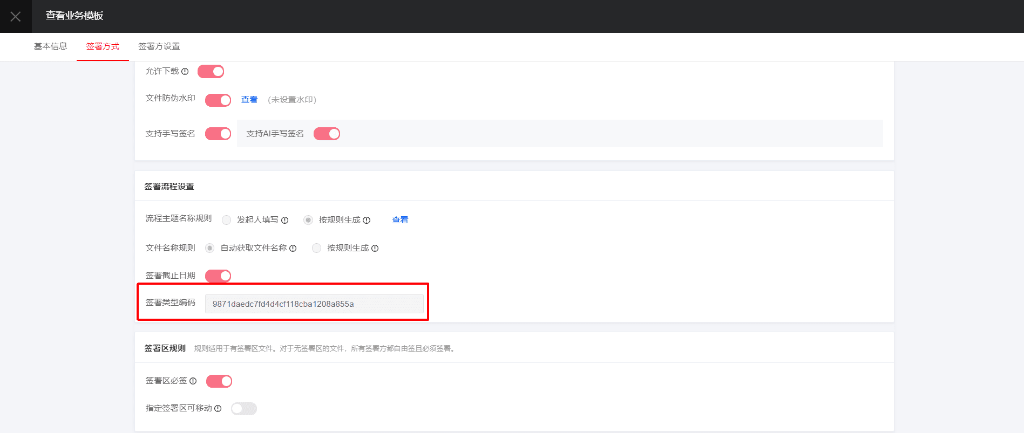The width and height of the screenshot is (1024, 433).
Task: Toggle the 文件防伪水印 switch
Action: click(218, 100)
